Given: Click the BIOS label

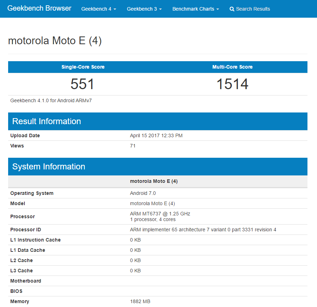Looking at the screenshot, I should pyautogui.click(x=16, y=291).
